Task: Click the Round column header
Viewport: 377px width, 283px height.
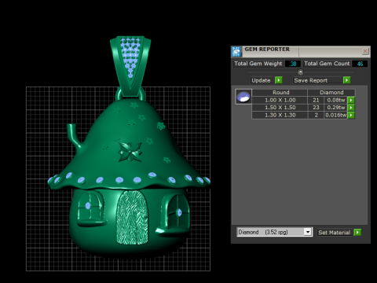Action: pyautogui.click(x=280, y=93)
